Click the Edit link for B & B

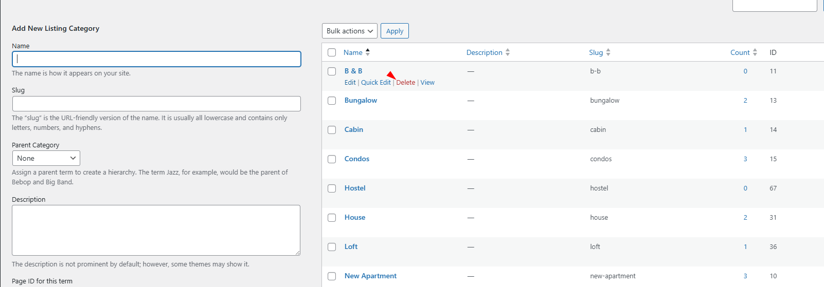(350, 83)
